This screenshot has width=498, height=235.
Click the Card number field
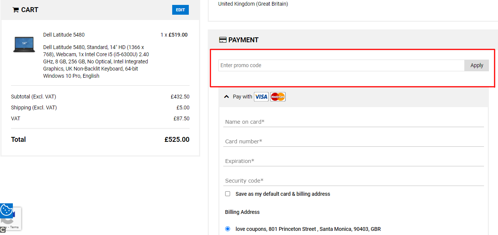point(353,141)
